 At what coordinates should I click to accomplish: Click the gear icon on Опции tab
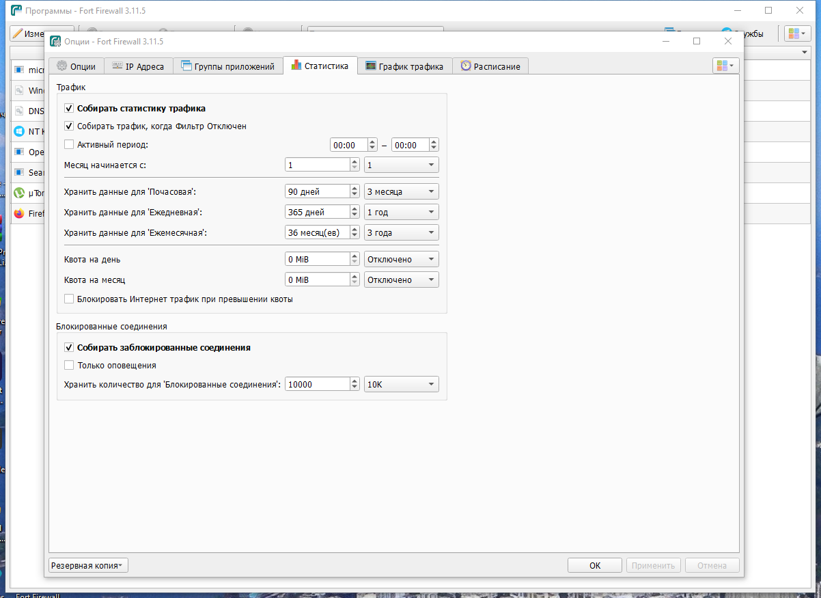tap(61, 66)
